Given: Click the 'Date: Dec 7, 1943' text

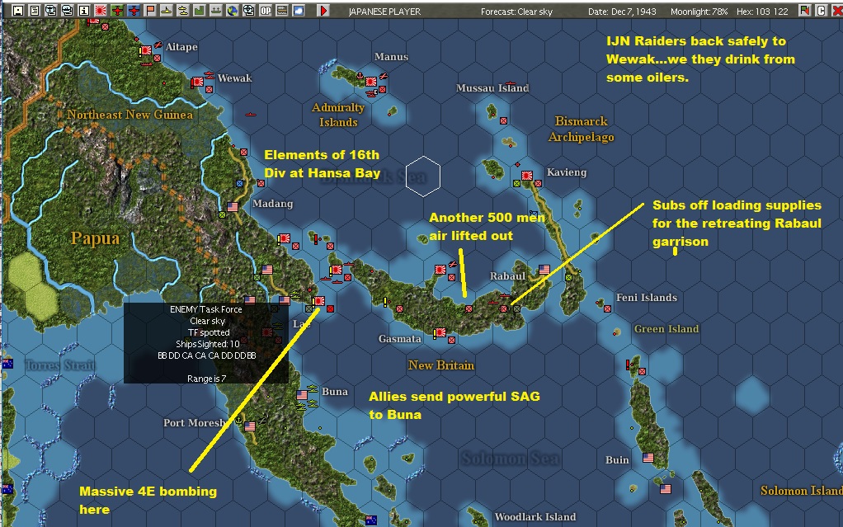Looking at the screenshot, I should point(624,12).
